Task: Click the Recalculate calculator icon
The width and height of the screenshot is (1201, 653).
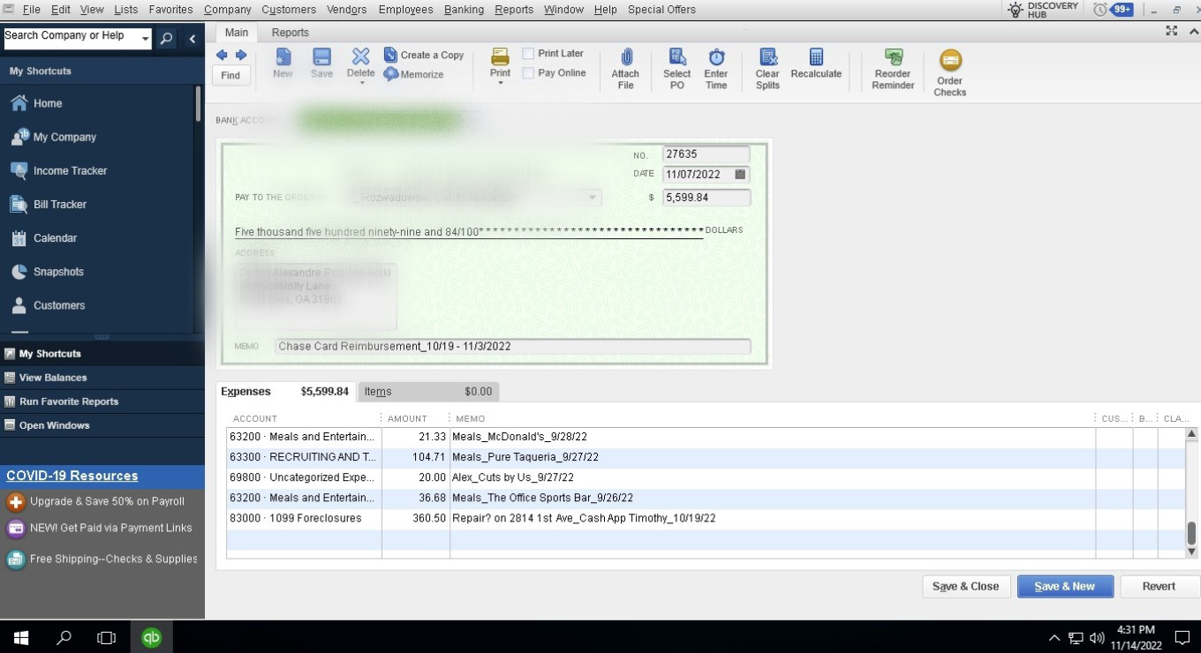Action: [x=816, y=56]
